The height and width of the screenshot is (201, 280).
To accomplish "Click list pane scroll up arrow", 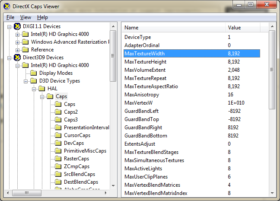I will pos(272,26).
